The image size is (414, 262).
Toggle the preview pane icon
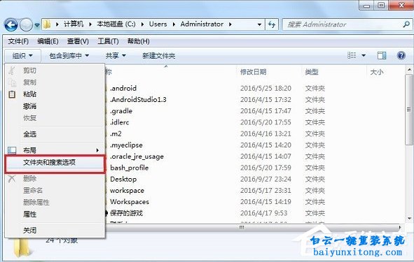[382, 55]
